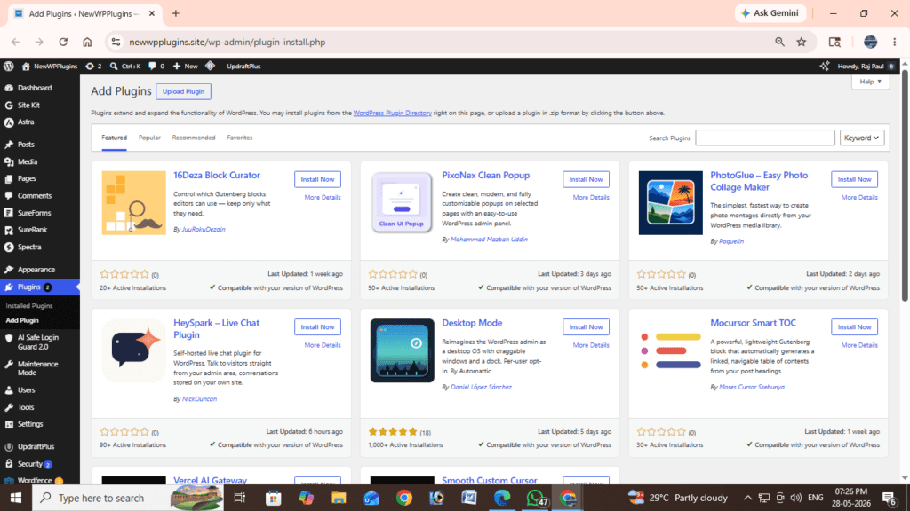The width and height of the screenshot is (910, 511).
Task: Open the New content menu in admin bar
Action: click(x=185, y=66)
